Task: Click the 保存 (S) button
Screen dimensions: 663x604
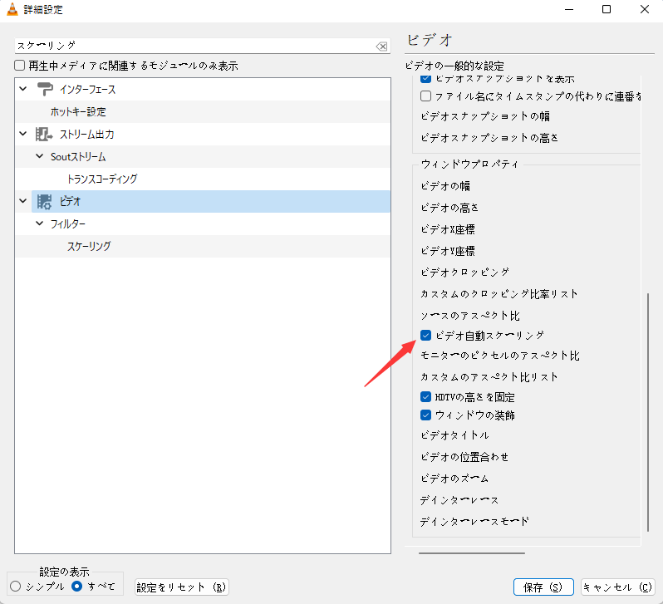Action: tap(543, 587)
